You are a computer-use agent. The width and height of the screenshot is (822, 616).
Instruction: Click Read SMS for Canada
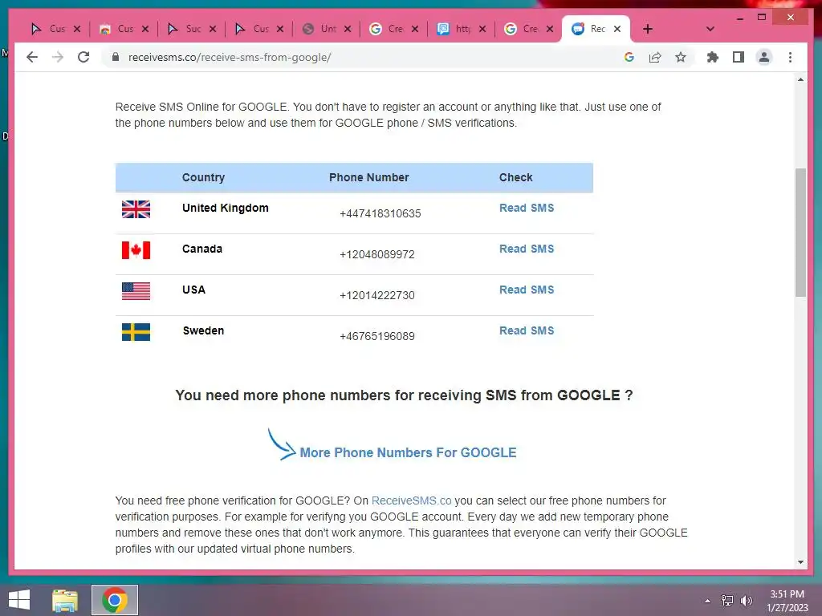point(527,249)
